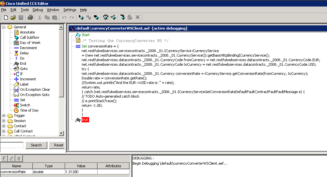Select the conversionRate variable name cell

(16, 172)
